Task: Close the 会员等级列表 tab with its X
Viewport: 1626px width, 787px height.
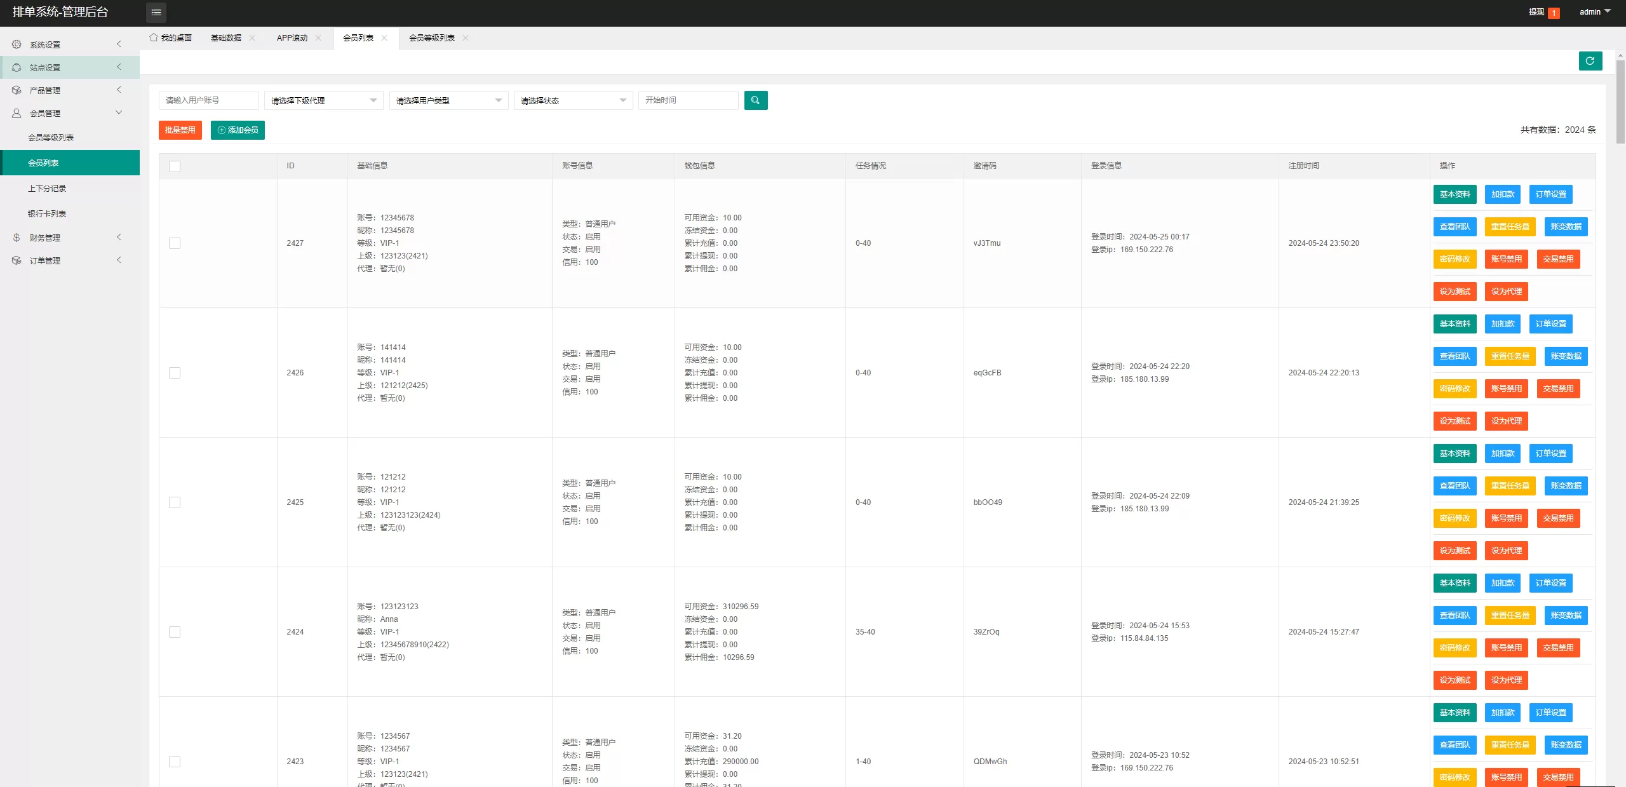Action: click(466, 38)
